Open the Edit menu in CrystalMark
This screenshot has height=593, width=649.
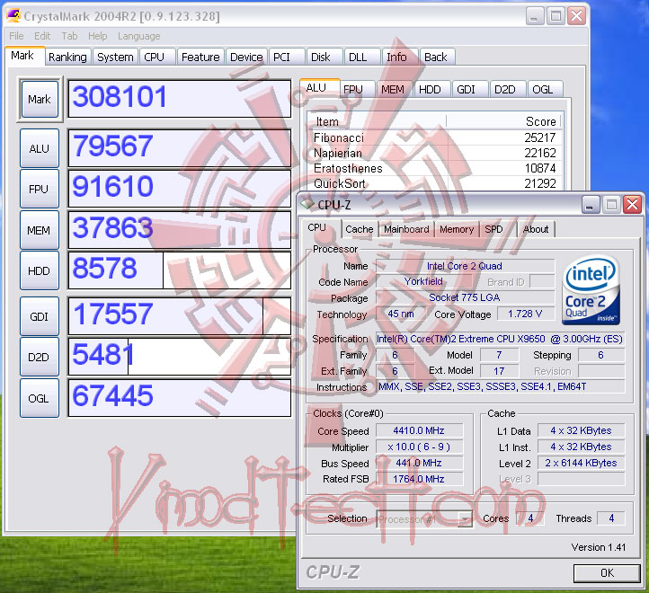click(x=42, y=36)
